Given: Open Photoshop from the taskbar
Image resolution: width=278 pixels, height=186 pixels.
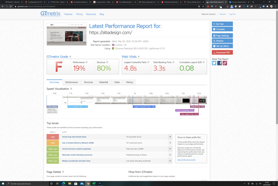Looking at the screenshot, I should click(x=100, y=183).
